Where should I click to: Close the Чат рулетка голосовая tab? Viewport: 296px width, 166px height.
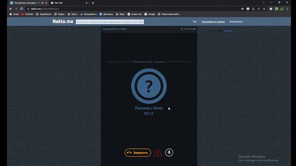click(x=46, y=3)
